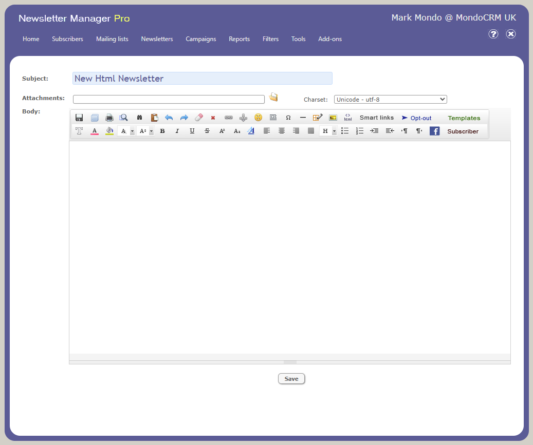Click the attachments browse folder icon

coord(273,97)
